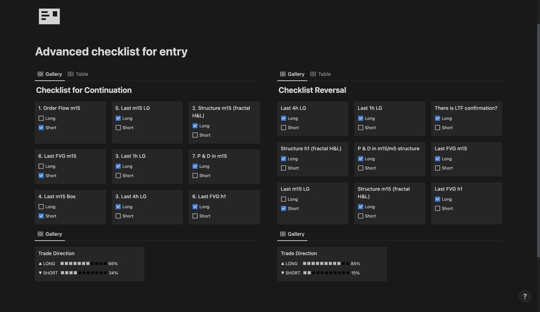Switch to Table tab in Checklist Reversal
This screenshot has width=540, height=312.
pyautogui.click(x=324, y=74)
